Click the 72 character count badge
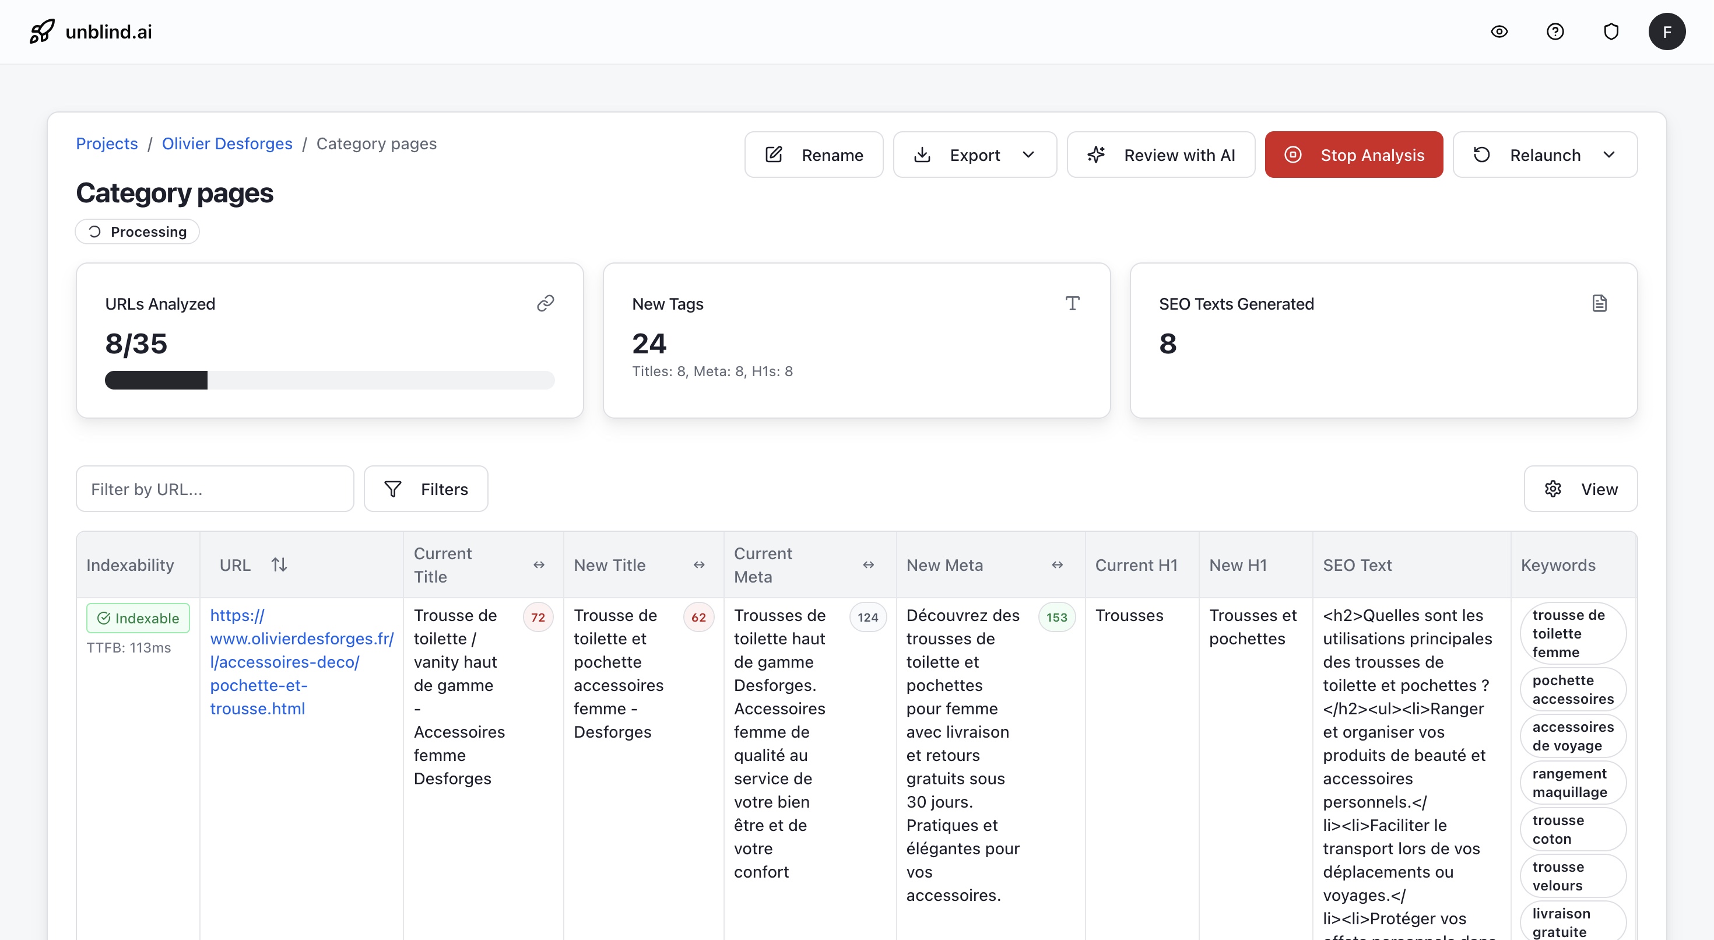The image size is (1714, 940). tap(538, 617)
